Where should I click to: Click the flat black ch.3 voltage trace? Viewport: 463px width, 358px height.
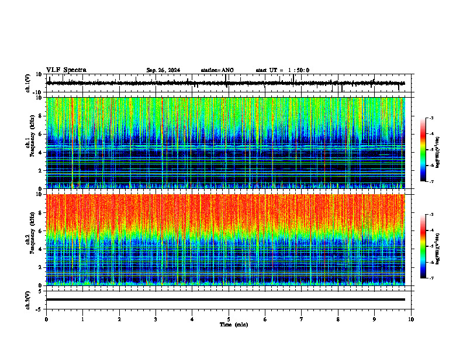pos(226,300)
